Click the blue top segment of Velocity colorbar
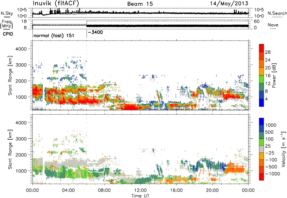Screen dimensions: 287x198 262,122
